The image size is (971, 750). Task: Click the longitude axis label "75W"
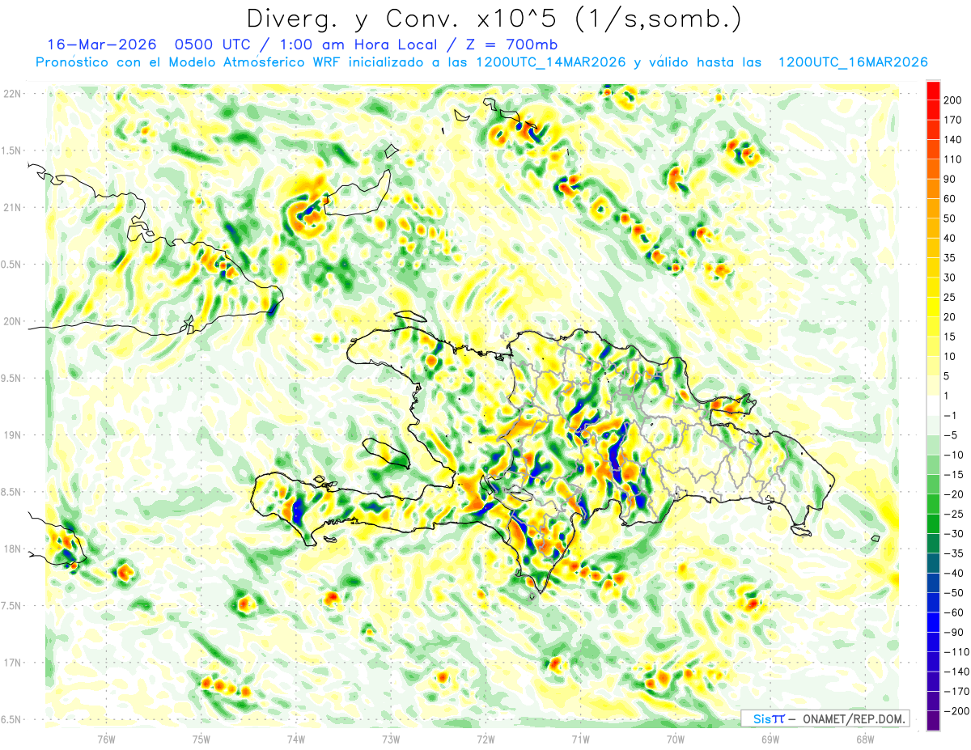coord(201,738)
